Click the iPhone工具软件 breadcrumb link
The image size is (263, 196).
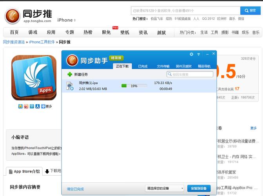(42, 42)
